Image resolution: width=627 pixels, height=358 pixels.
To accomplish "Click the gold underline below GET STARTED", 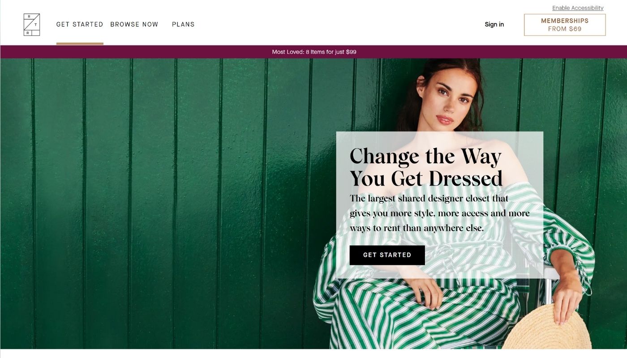I will (80, 43).
